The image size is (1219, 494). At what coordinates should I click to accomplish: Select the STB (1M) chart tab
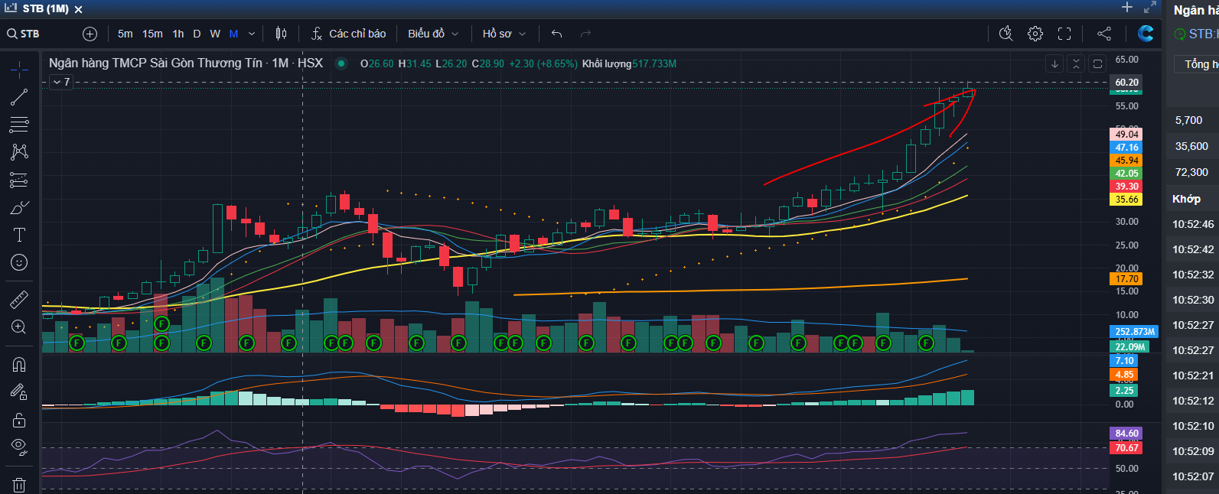(46, 8)
